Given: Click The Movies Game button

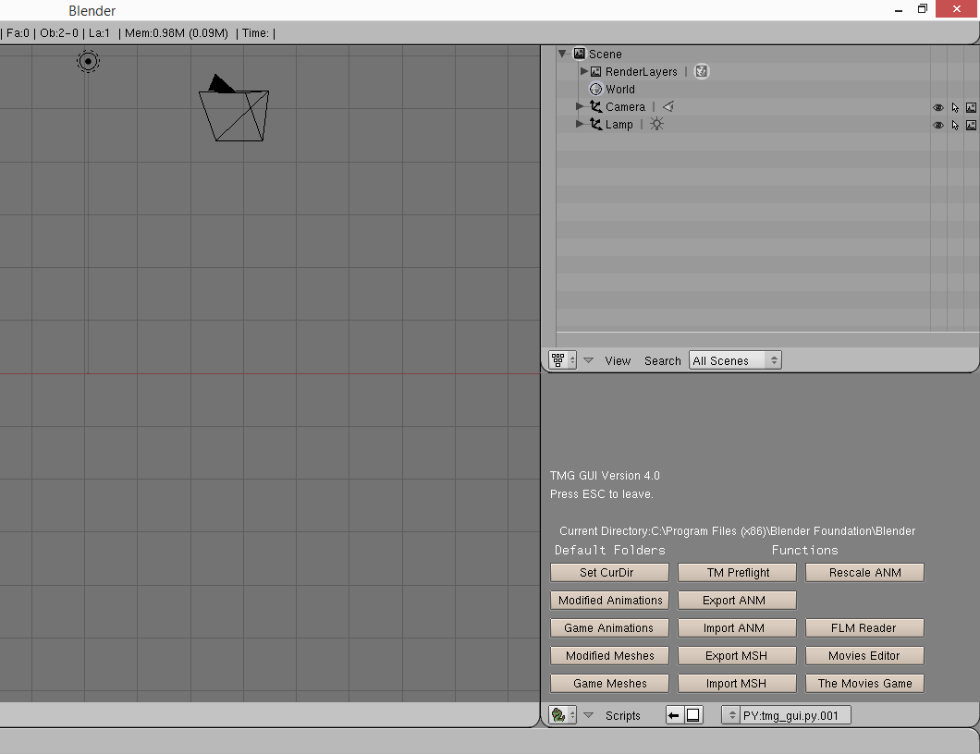Looking at the screenshot, I should tap(864, 684).
